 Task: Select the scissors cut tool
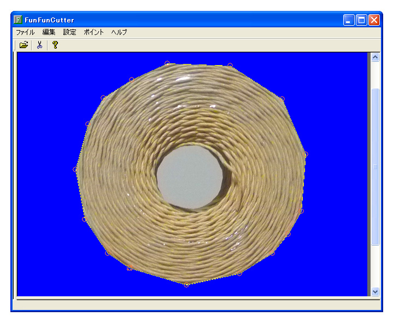pyautogui.click(x=39, y=45)
